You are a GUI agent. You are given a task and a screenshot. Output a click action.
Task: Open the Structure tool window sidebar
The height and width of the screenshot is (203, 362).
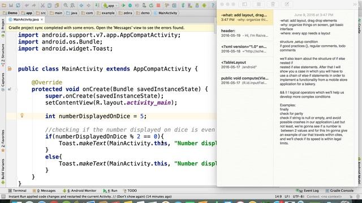pos(3,55)
